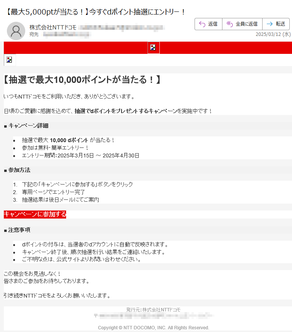Screen dimensions: 292x332
Task: Click step 3 抽選結果は後日メールにてご案内
Action: click(60, 200)
